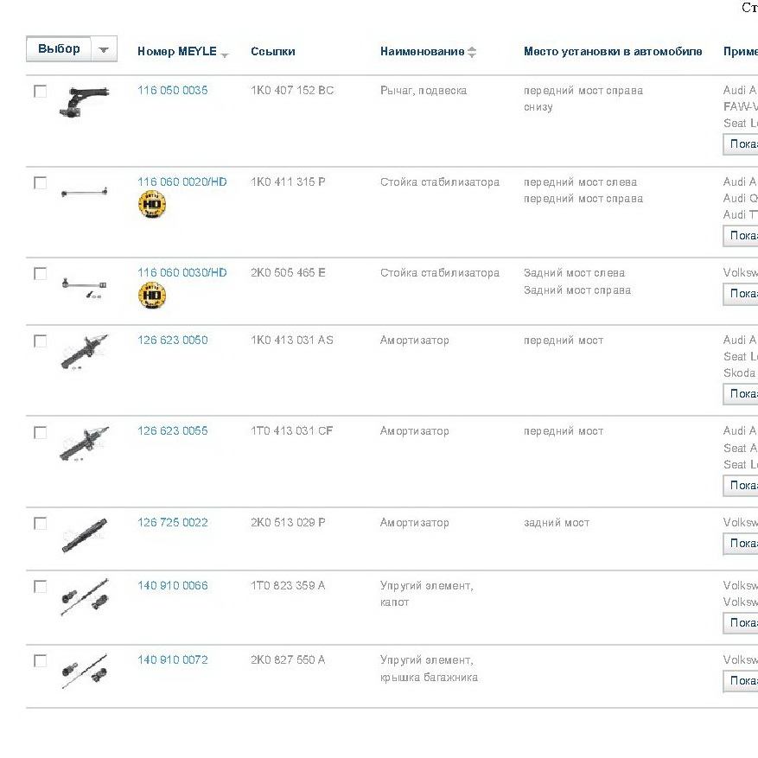The height and width of the screenshot is (758, 758).
Task: Sort by Наименование using the sort arrows
Action: click(472, 52)
